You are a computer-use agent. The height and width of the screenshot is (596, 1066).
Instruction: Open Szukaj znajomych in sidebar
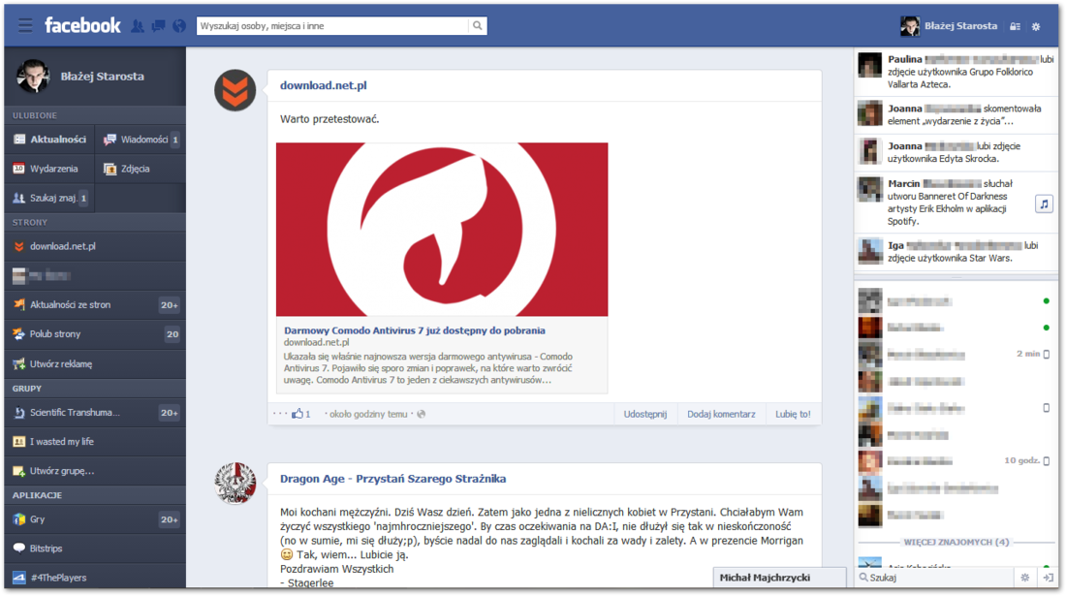[x=50, y=198]
